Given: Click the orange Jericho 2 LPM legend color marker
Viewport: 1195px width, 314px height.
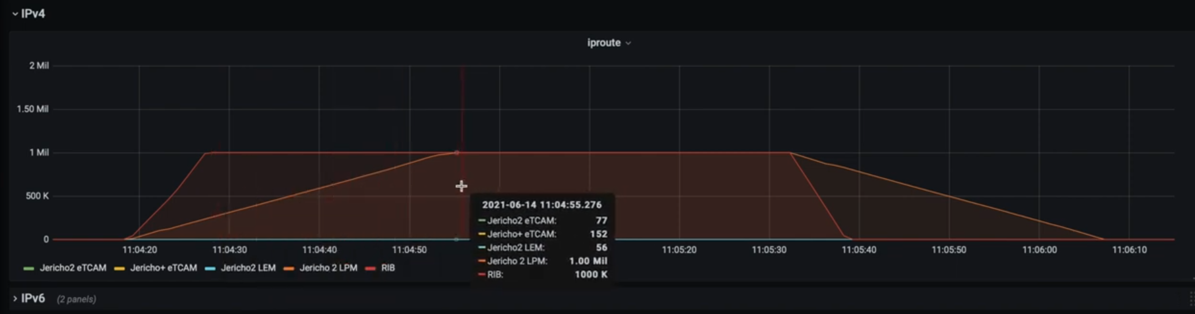Looking at the screenshot, I should coord(288,269).
